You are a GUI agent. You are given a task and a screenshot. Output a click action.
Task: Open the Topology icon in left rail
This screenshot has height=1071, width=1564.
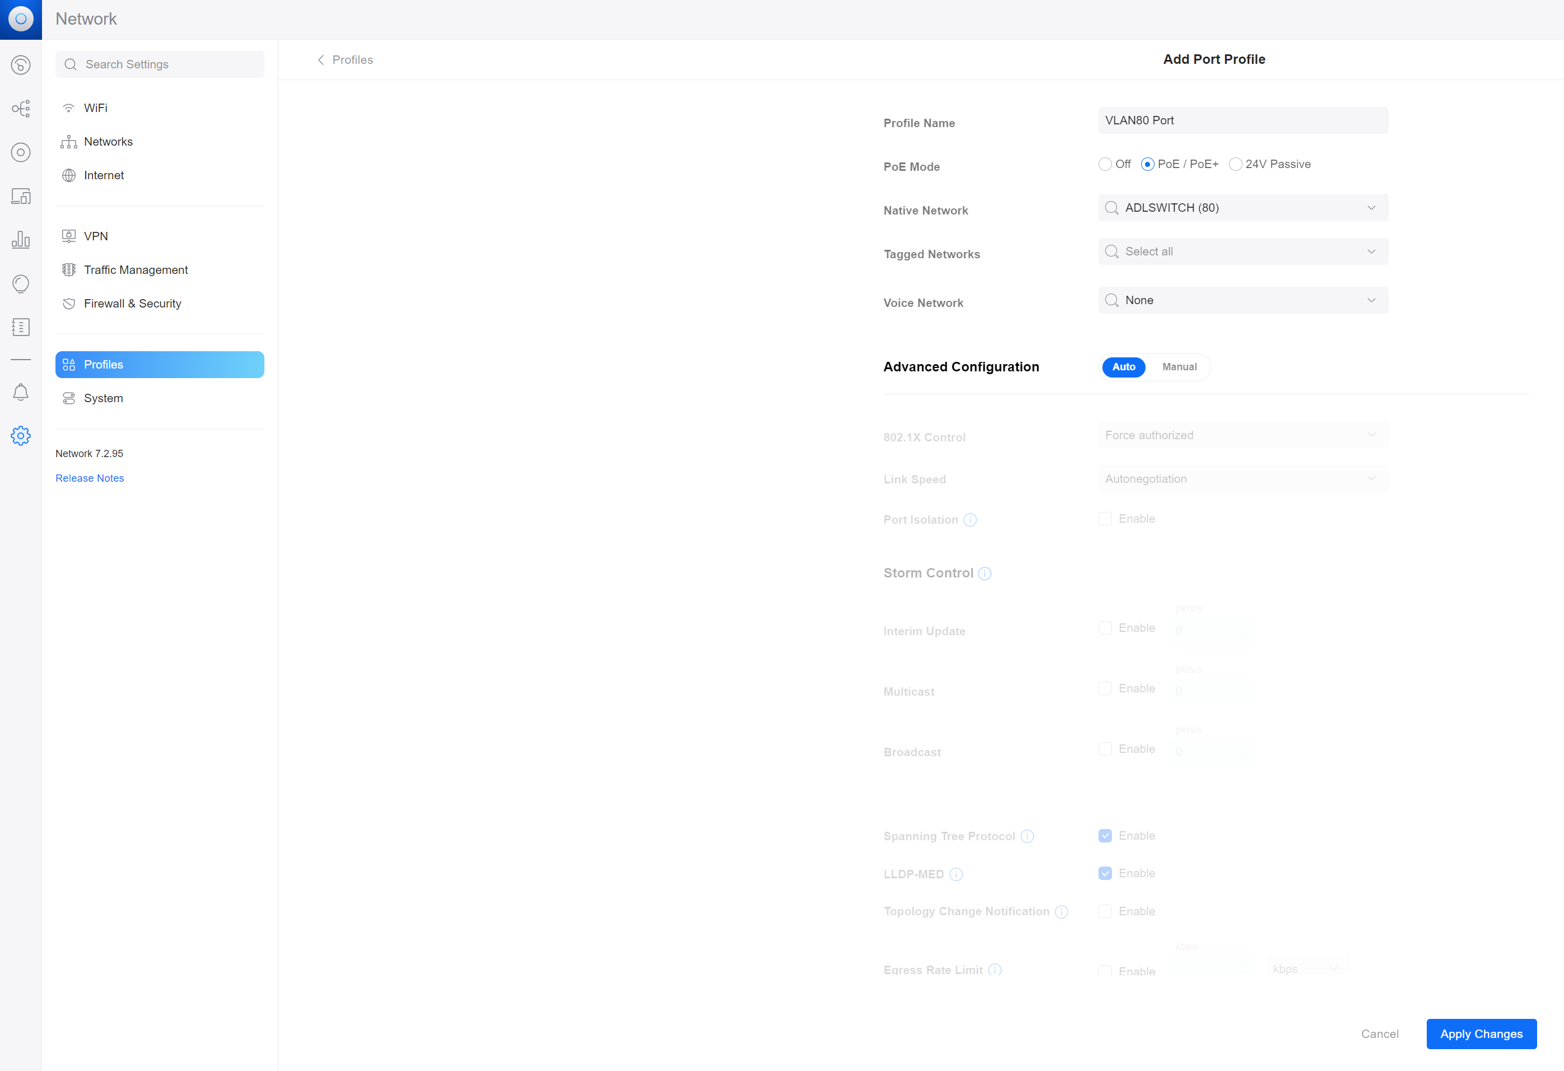pos(21,109)
